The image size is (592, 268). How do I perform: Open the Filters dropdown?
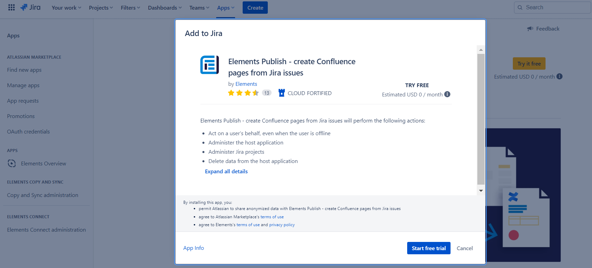point(130,8)
